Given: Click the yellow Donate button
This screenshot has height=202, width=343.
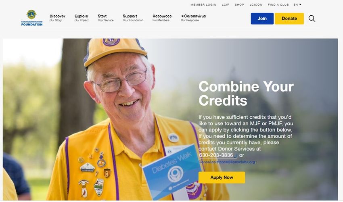Looking at the screenshot, I should click(289, 19).
